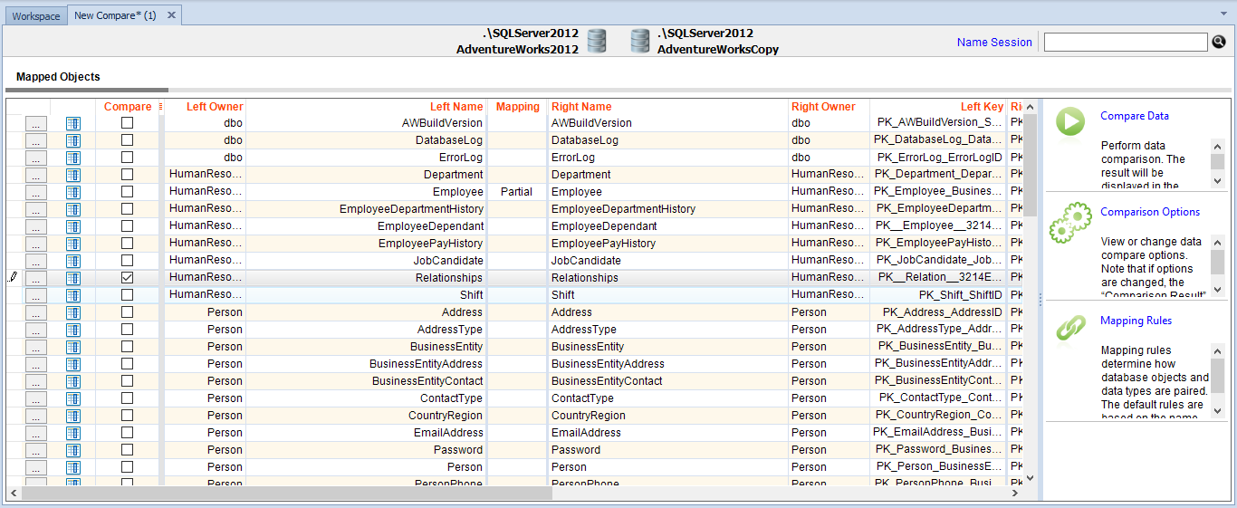Click column mapping icon in EmployeeDepartmentHistory row
Image resolution: width=1237 pixels, height=508 pixels.
(x=73, y=209)
